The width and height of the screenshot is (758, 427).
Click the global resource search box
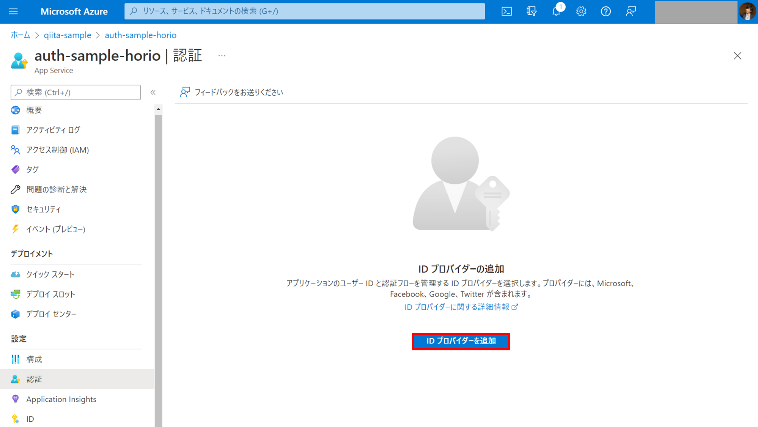pos(304,11)
